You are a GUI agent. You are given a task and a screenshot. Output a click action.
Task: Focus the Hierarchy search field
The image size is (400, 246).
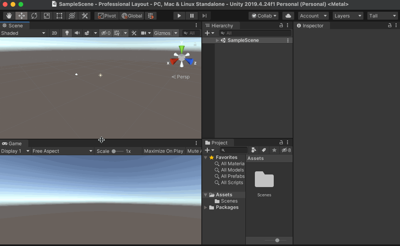click(256, 33)
